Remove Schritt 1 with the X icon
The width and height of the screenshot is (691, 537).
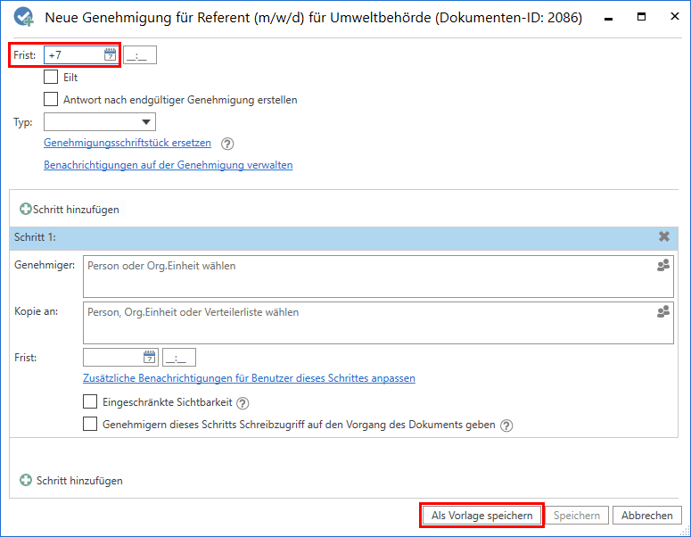[663, 236]
